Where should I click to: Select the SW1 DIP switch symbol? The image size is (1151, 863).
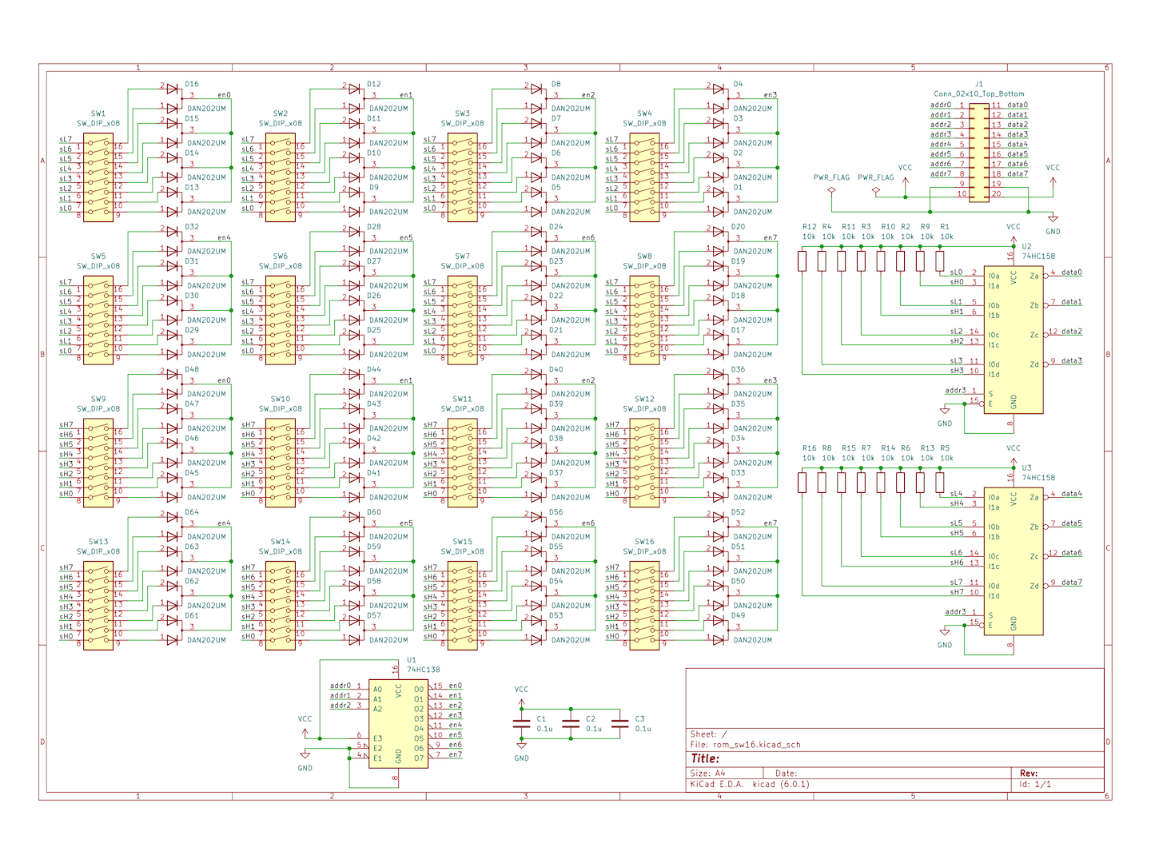98,177
